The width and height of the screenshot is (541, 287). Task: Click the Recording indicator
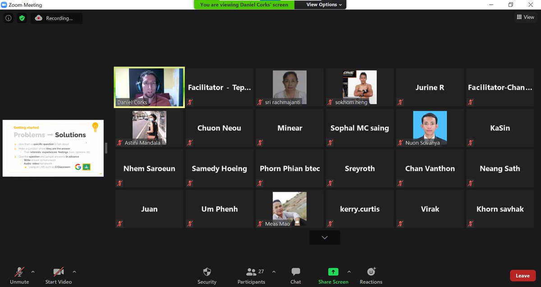(56, 18)
